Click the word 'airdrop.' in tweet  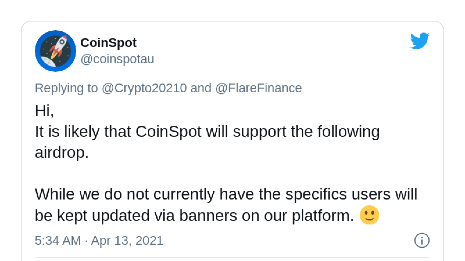(x=62, y=152)
